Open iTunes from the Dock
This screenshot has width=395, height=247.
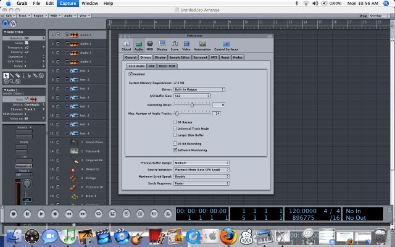[67, 236]
